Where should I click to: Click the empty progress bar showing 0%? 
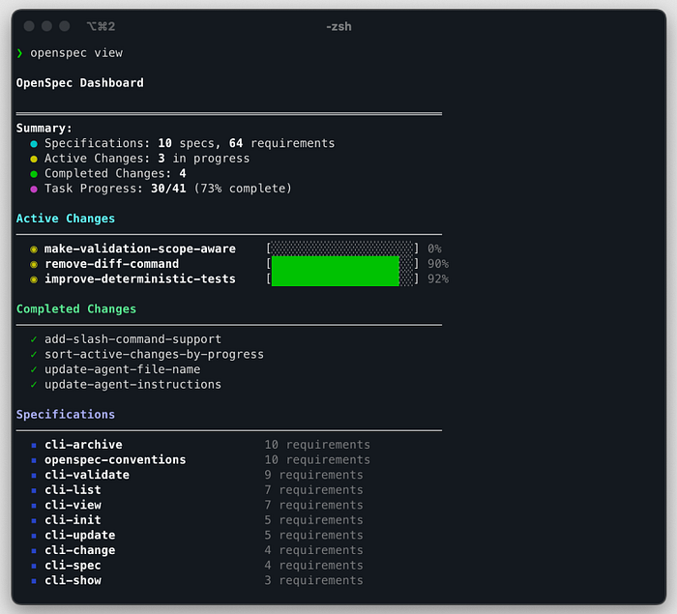pos(342,249)
